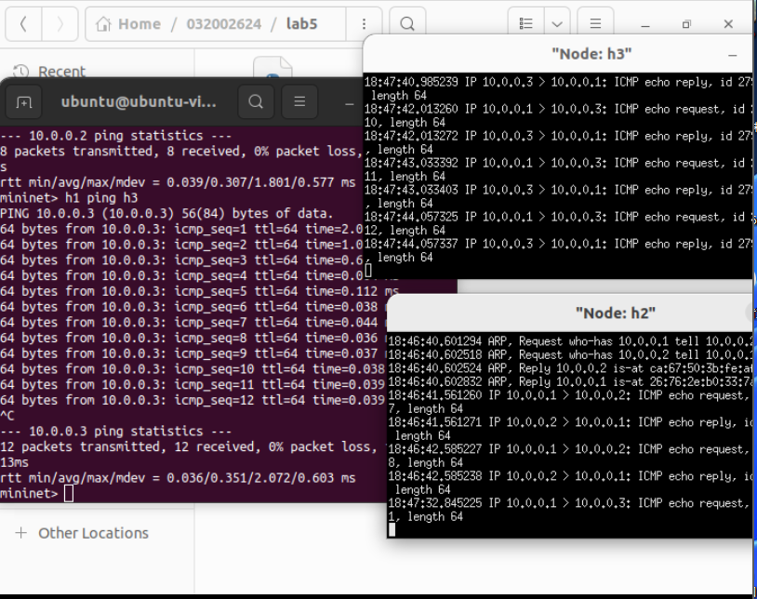This screenshot has width=757, height=599.
Task: Click '10.0.0.3 ping statistics' line
Action: pos(116,431)
